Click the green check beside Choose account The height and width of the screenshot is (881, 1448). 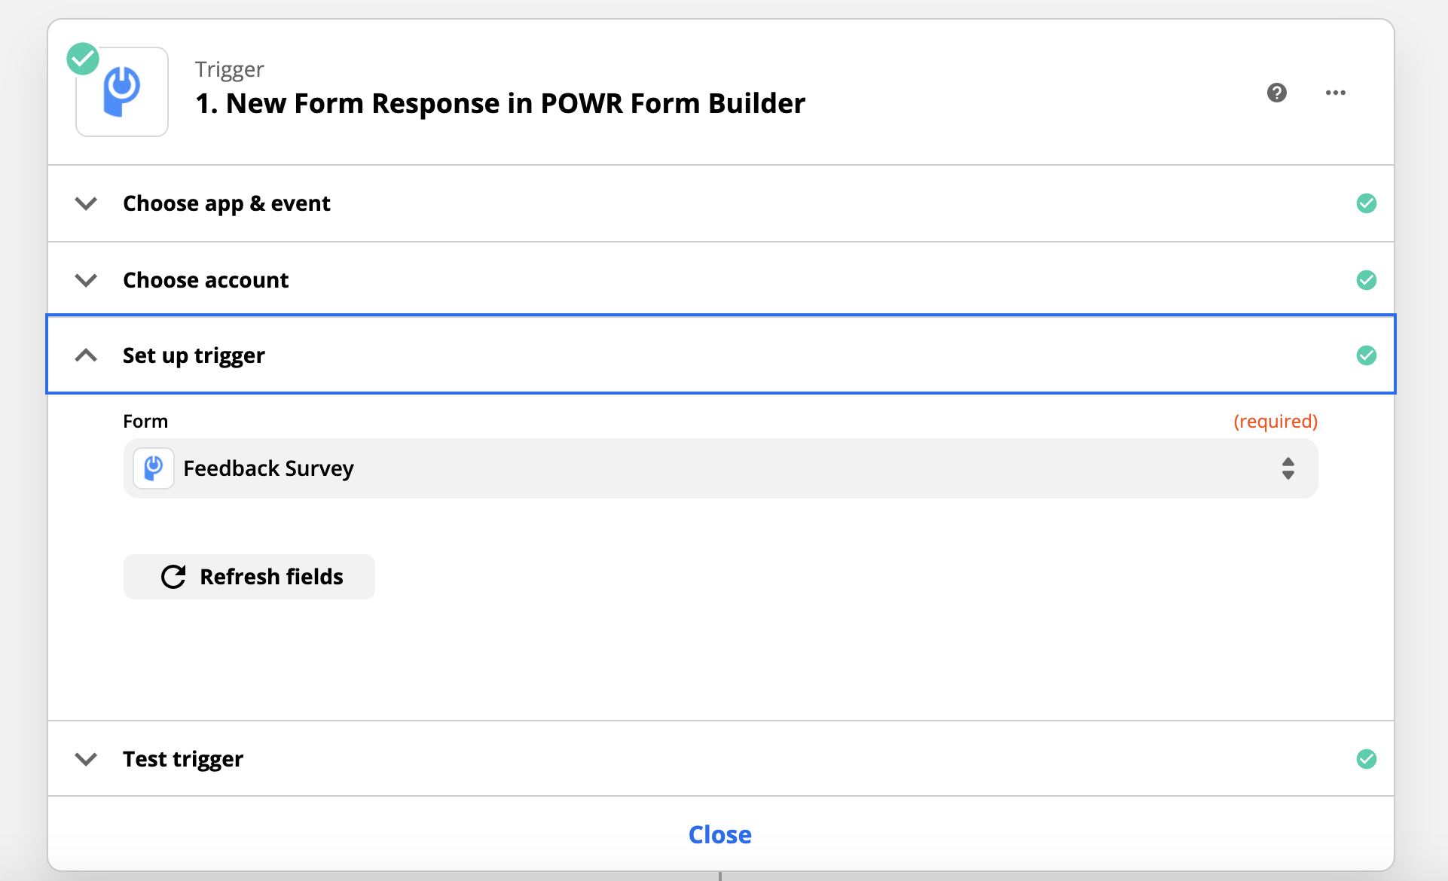[1366, 280]
